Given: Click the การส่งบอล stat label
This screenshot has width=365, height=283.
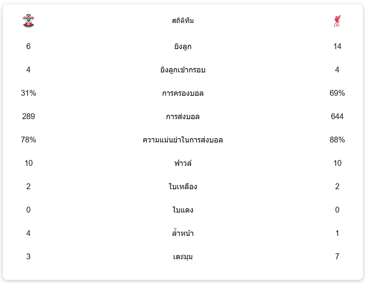Looking at the screenshot, I should click(183, 117).
